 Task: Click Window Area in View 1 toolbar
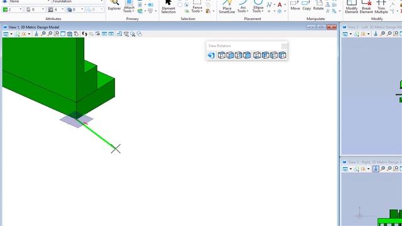pyautogui.click(x=56, y=34)
